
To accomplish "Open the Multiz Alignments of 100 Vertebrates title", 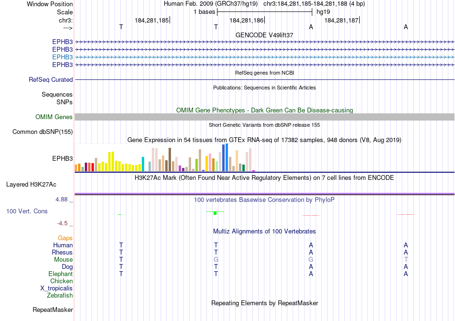I will (x=264, y=232).
